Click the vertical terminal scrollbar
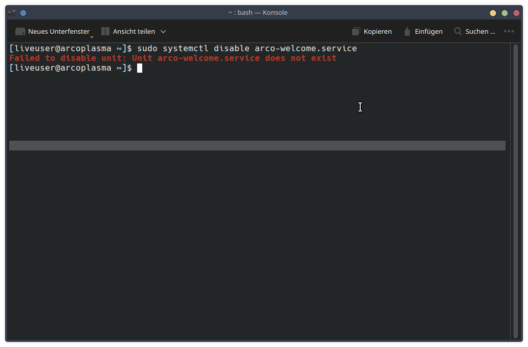The image size is (528, 347). [515, 189]
